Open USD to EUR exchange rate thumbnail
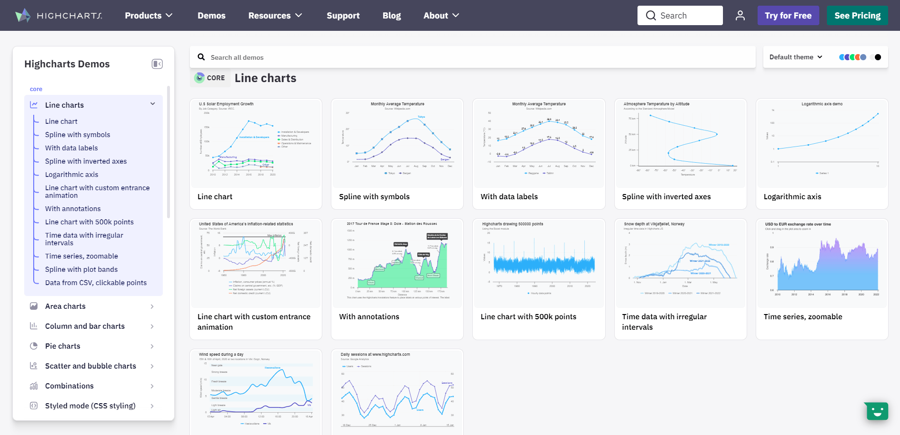 (x=822, y=263)
